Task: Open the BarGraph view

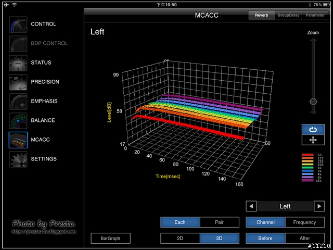Action: pos(110,239)
